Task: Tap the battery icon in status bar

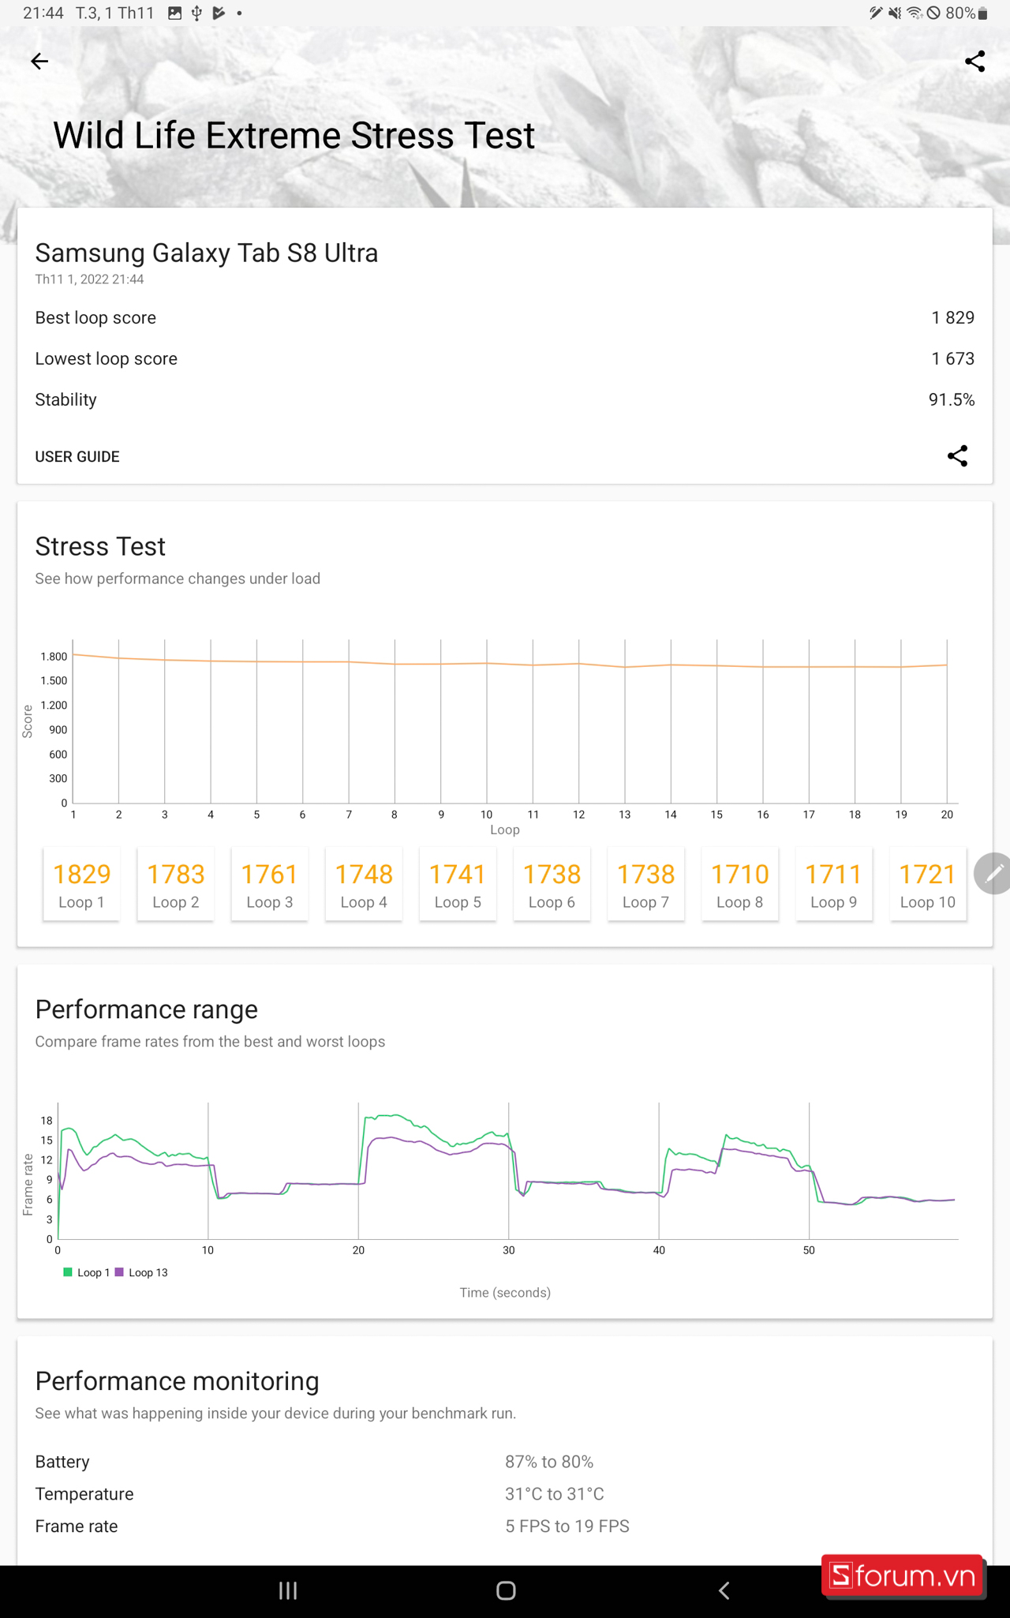Action: [983, 13]
